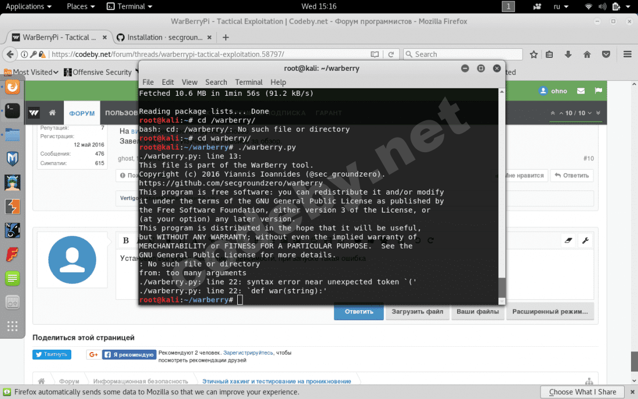
Task: Launch Burp Suite from the dock
Action: 12,207
